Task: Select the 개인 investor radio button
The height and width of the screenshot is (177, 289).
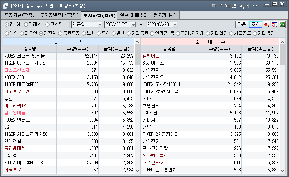Action: click(7, 33)
